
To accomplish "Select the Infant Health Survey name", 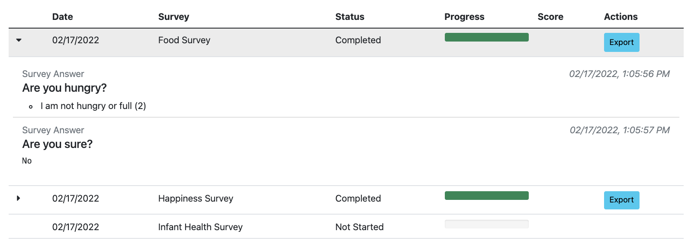I will tap(200, 227).
